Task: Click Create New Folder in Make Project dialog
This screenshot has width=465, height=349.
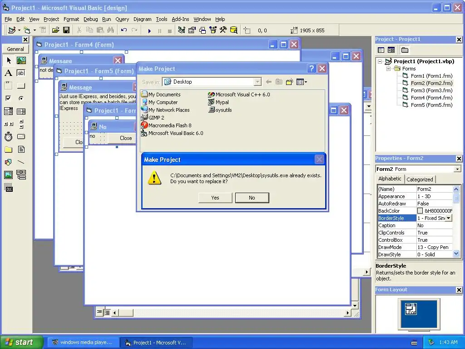Action: pyautogui.click(x=289, y=82)
